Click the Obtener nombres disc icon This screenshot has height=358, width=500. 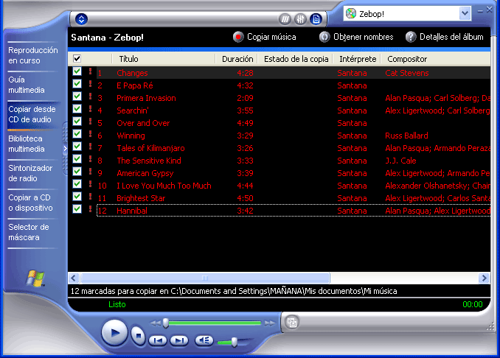coord(324,37)
